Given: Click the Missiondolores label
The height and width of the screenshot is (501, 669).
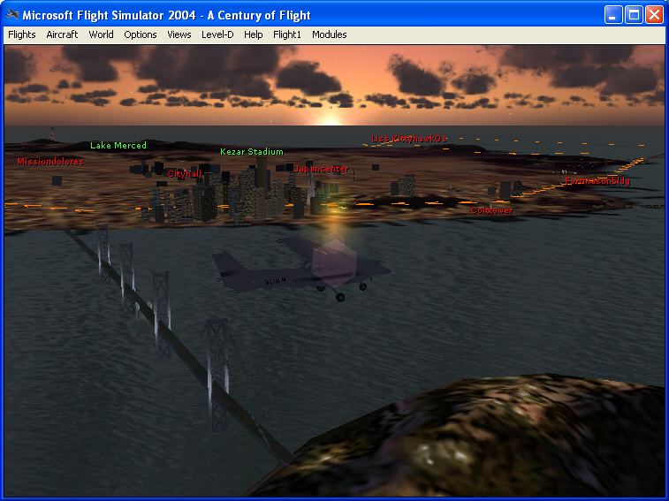Looking at the screenshot, I should click(x=50, y=162).
